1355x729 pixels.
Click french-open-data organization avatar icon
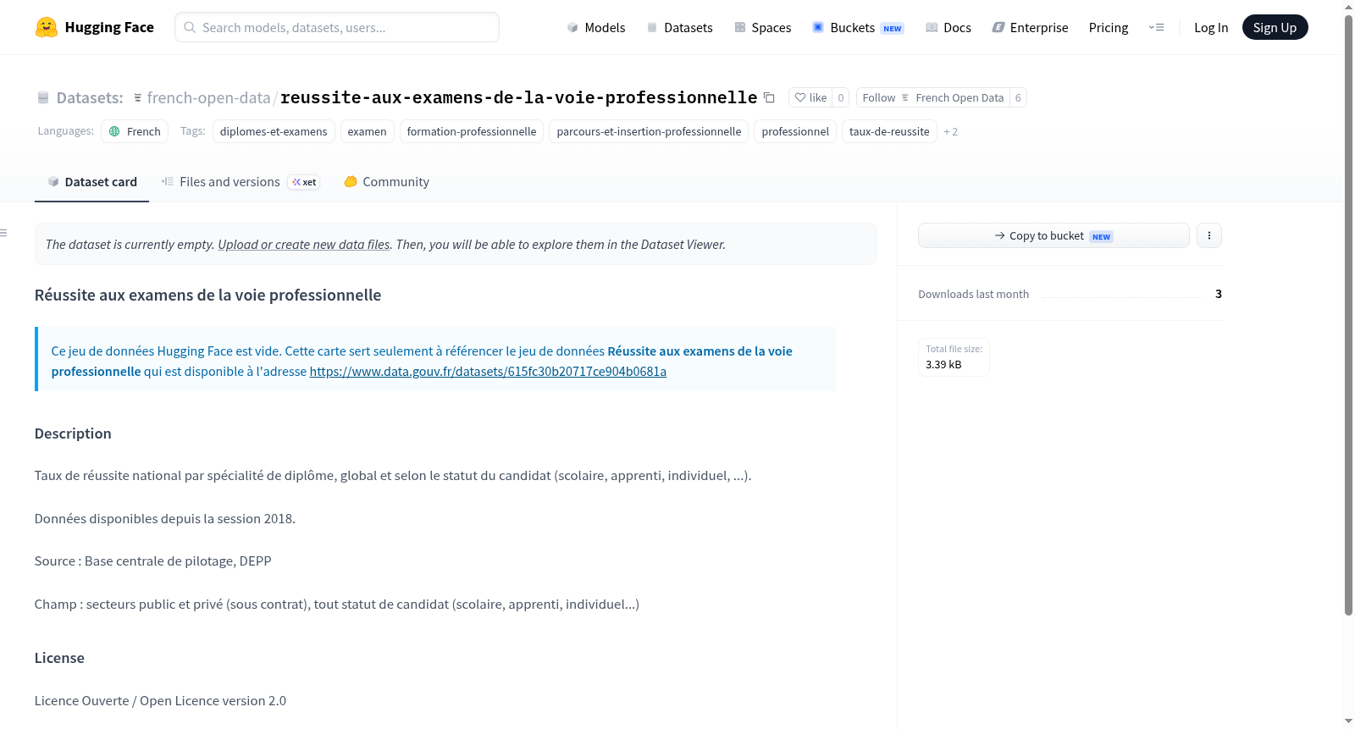pos(138,98)
